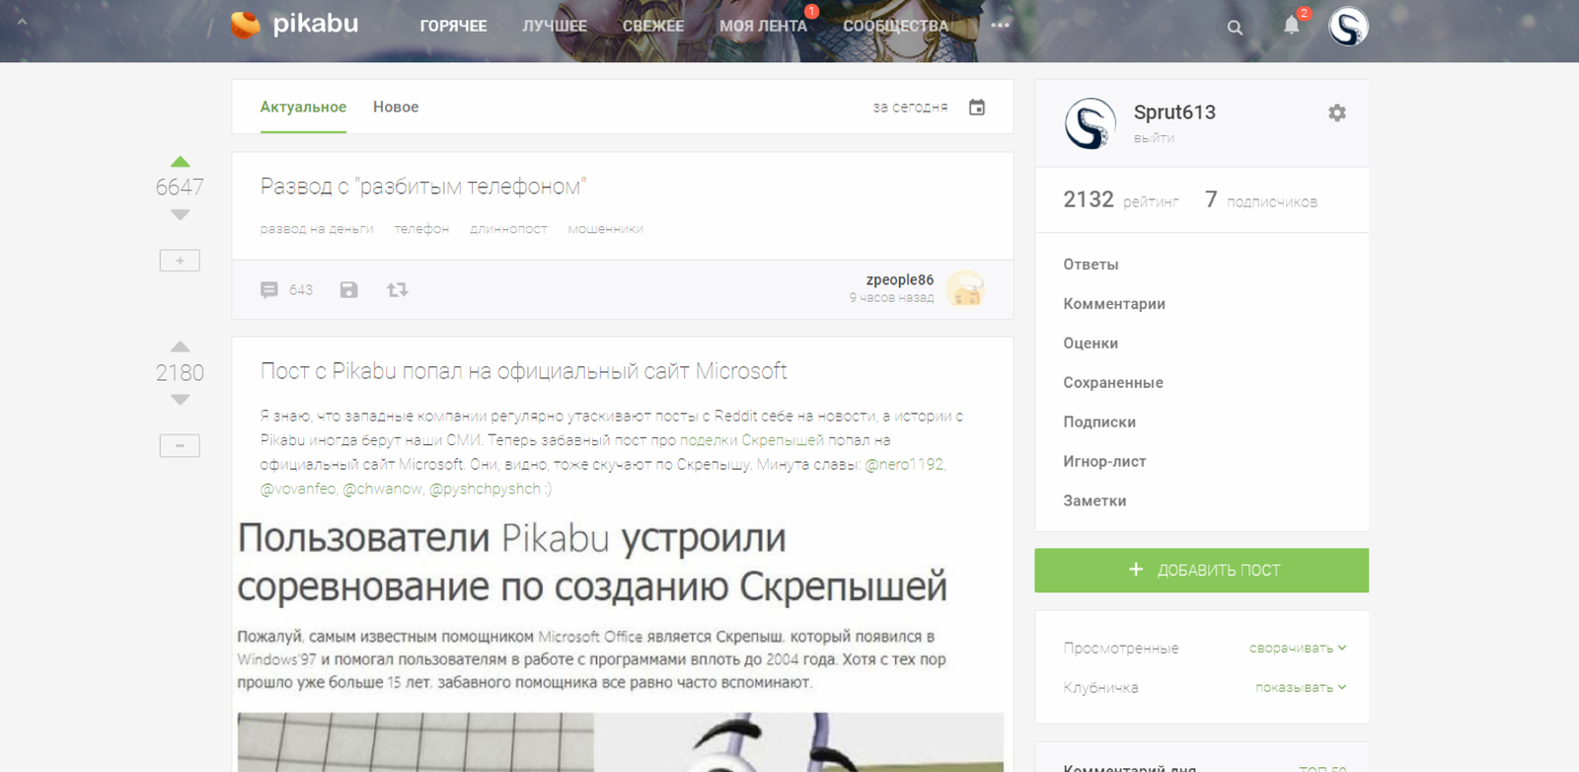
Task: Open the @nero1192 mention
Action: [904, 464]
